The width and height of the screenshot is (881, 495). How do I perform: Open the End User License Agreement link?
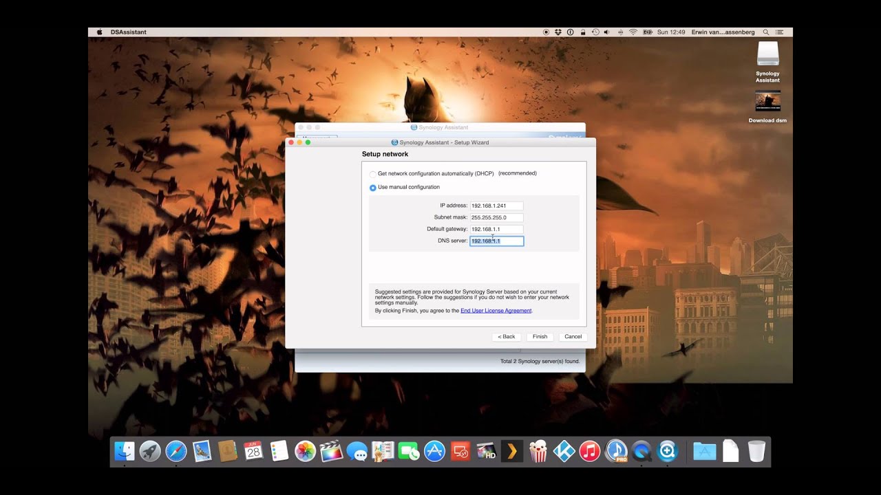(496, 311)
